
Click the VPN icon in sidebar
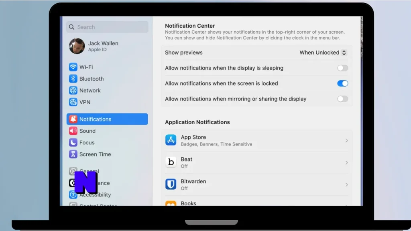tap(73, 102)
